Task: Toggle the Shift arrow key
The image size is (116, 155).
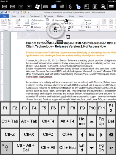Action: (7, 148)
